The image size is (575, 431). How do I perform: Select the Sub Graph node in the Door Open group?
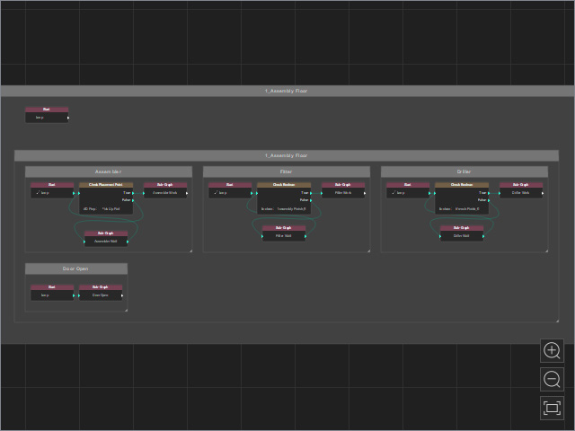pos(101,293)
